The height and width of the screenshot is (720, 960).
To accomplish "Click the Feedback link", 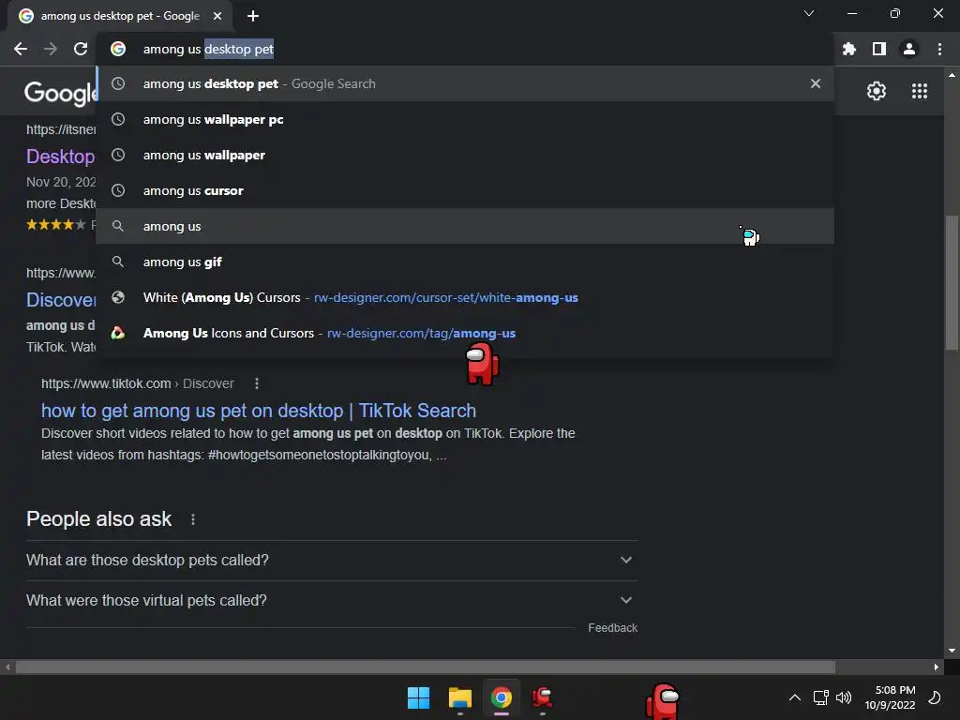I will click(612, 627).
